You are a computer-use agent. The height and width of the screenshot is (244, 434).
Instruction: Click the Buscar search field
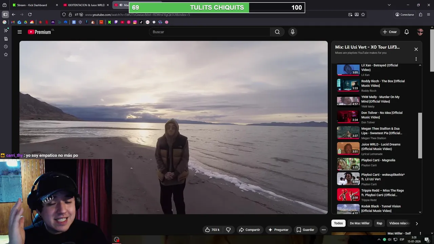point(210,32)
